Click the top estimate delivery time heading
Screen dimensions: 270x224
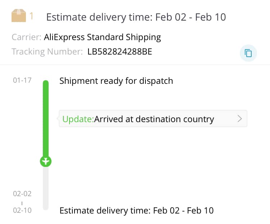point(136,17)
